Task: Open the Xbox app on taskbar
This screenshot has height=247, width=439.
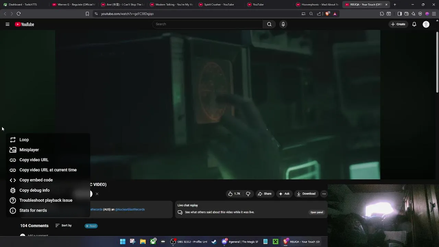Action: [153, 242]
